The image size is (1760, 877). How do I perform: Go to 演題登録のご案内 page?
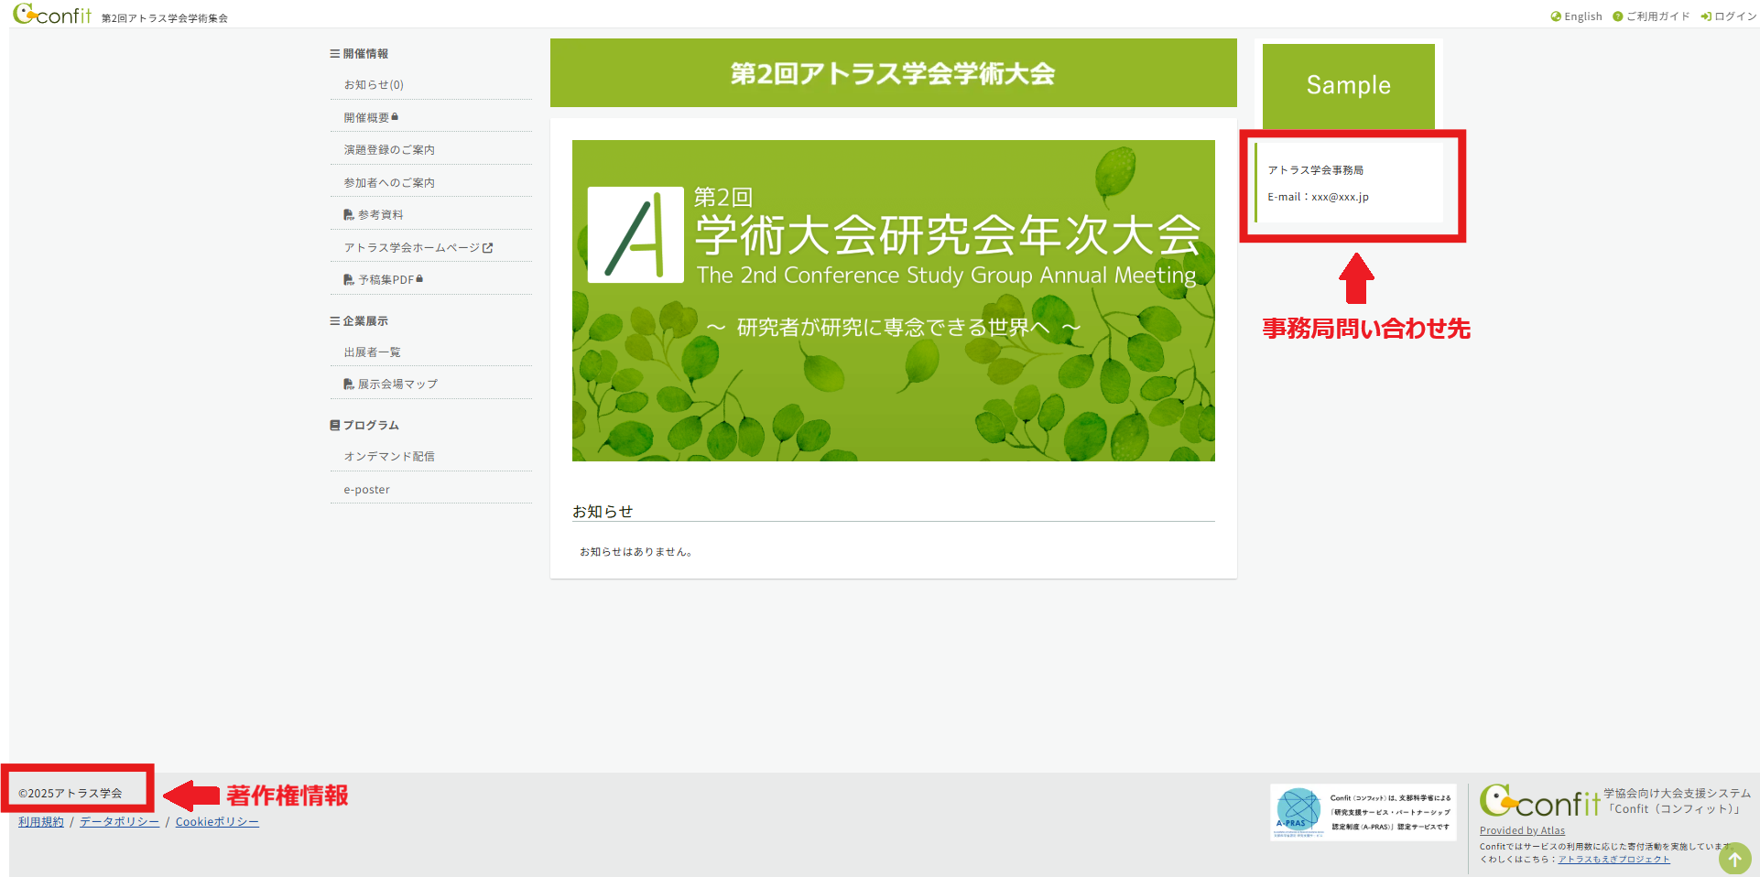[389, 150]
